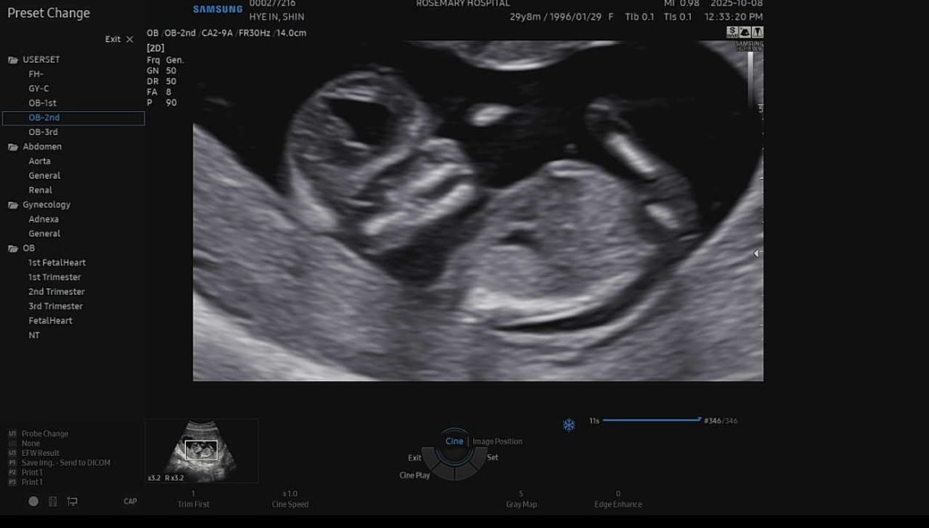The image size is (929, 528).
Task: Collapse the Gynecology folder
Action: pos(13,206)
